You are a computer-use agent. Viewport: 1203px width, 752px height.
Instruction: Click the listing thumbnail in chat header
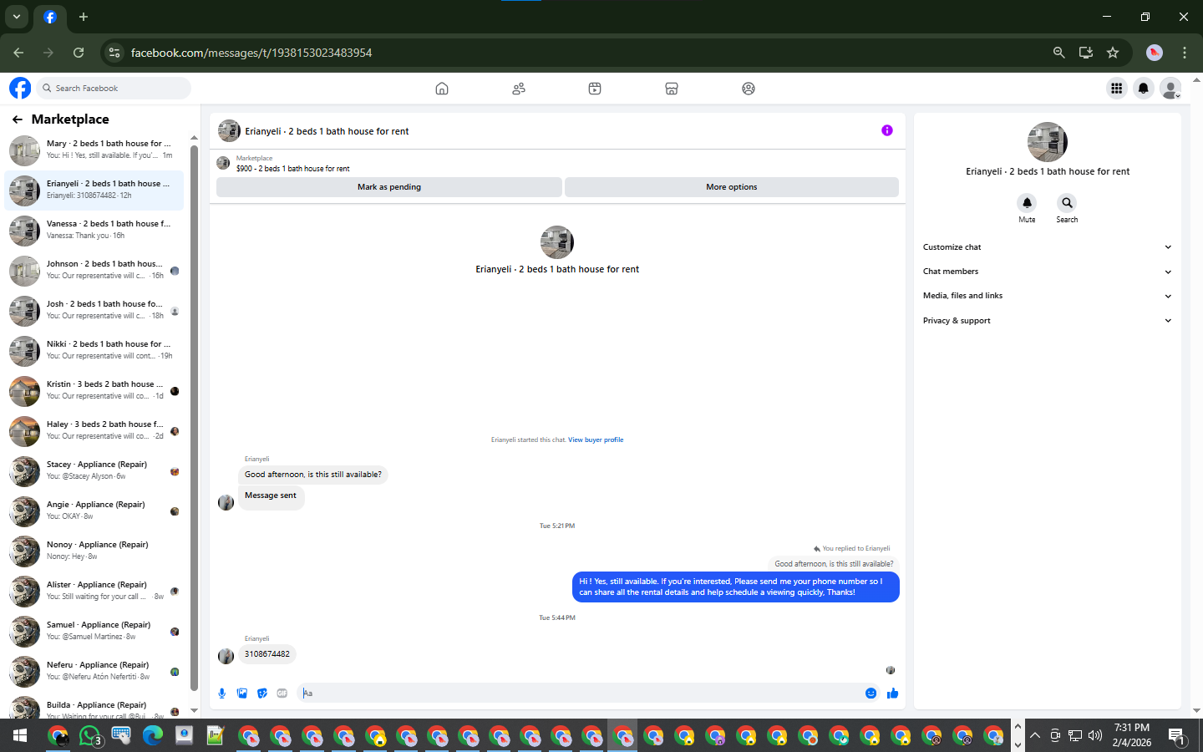click(229, 130)
